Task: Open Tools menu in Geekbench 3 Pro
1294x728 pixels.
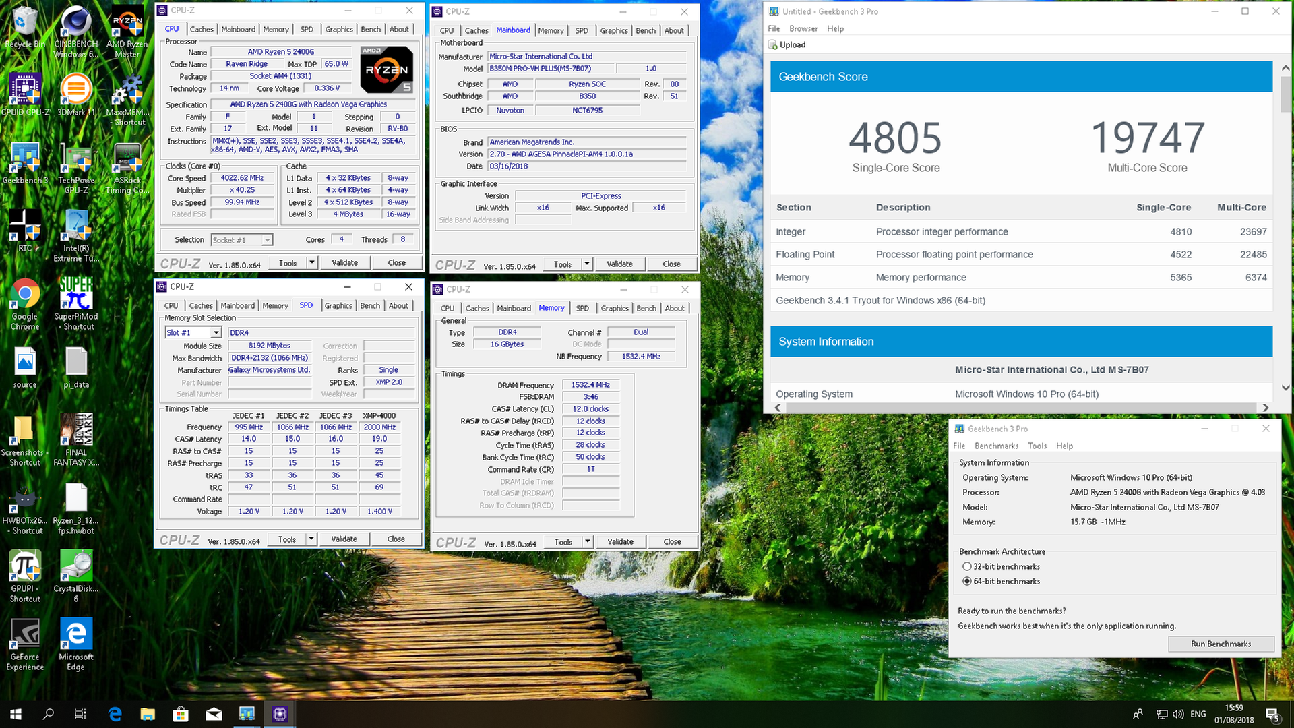Action: tap(1037, 446)
